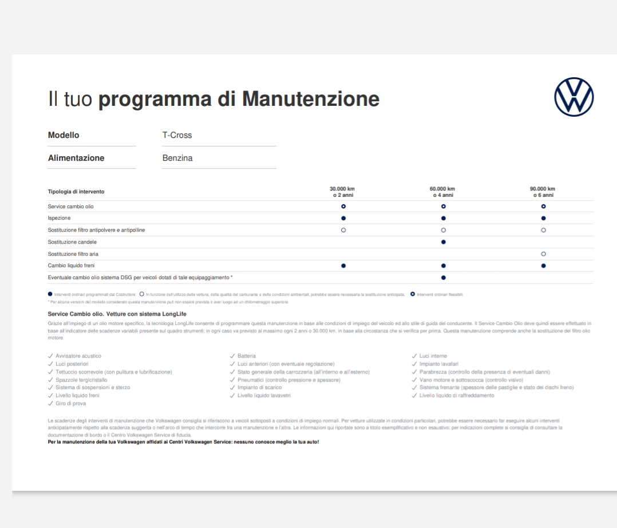Click the '30.000 km o 2 anni' column header
The width and height of the screenshot is (617, 528).
(342, 192)
